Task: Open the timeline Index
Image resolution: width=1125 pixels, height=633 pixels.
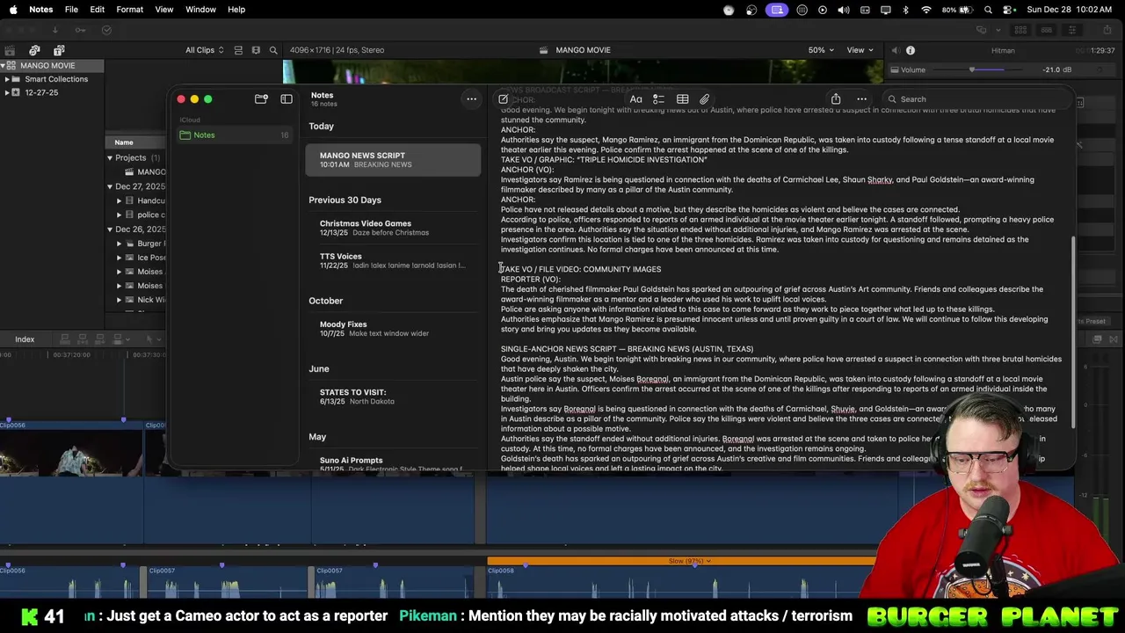Action: (x=25, y=339)
